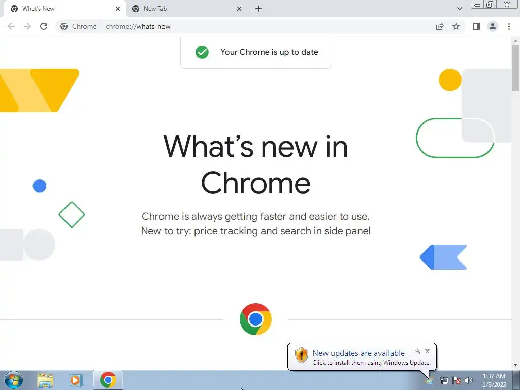Screen dimensions: 520x390
Task: Add a new tab with plus button
Action: click(258, 9)
